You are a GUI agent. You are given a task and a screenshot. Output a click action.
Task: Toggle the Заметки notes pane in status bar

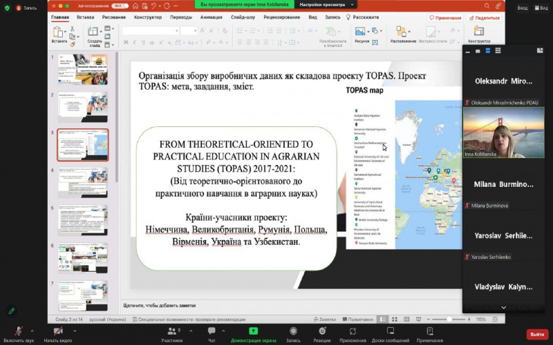click(x=325, y=319)
